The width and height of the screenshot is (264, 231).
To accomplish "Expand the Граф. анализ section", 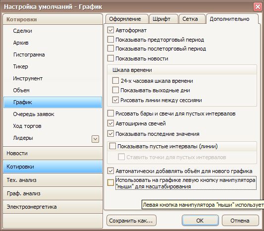I will 53,193.
